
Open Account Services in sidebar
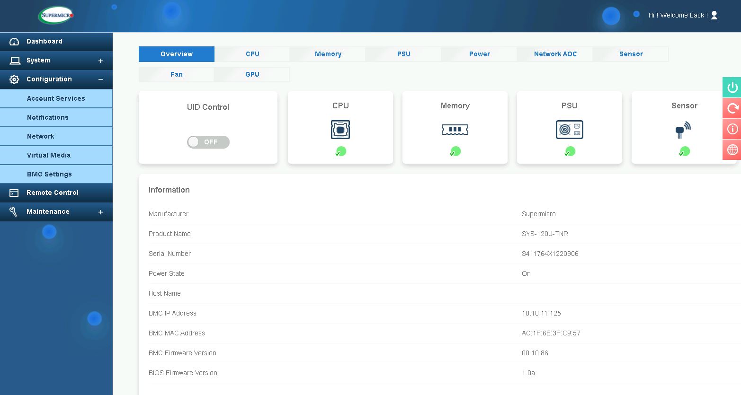pos(56,98)
